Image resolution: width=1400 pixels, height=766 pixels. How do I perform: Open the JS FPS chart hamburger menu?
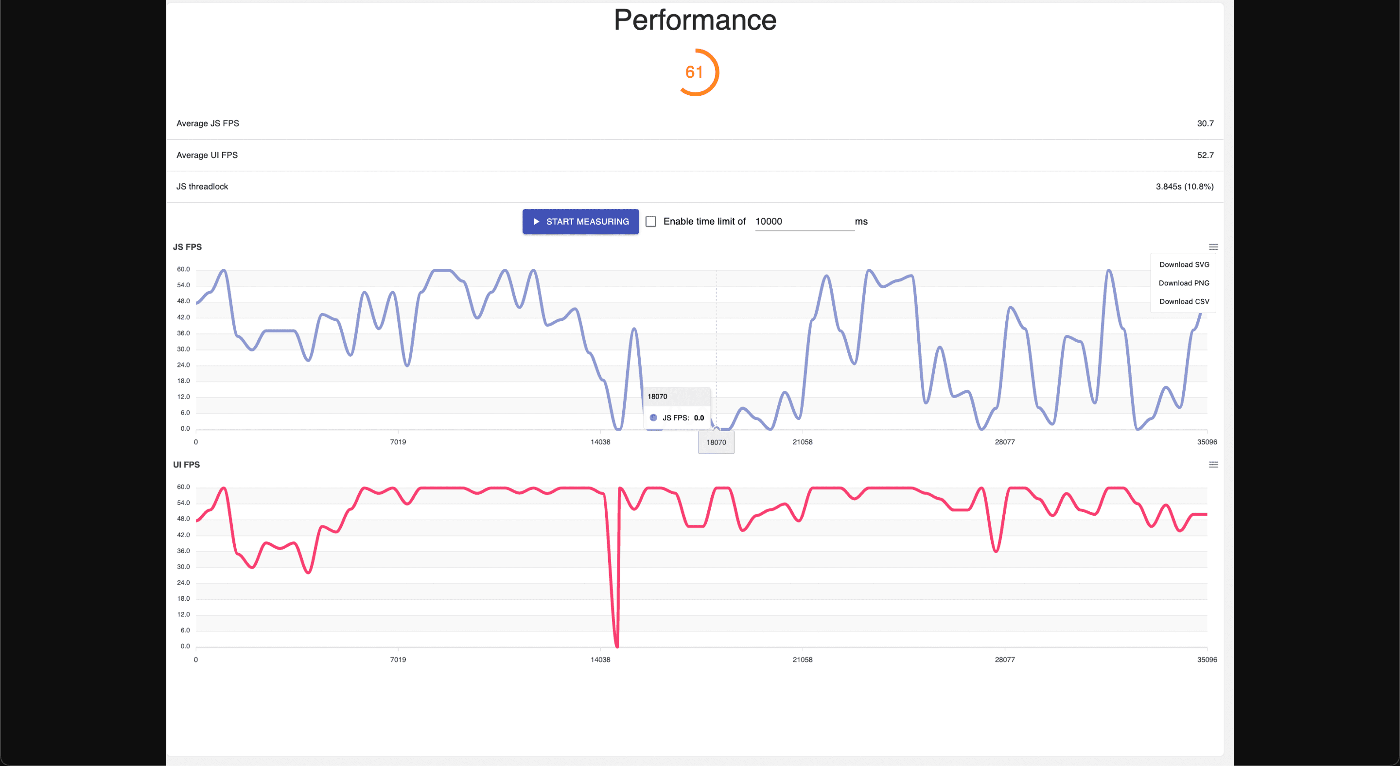(1213, 247)
